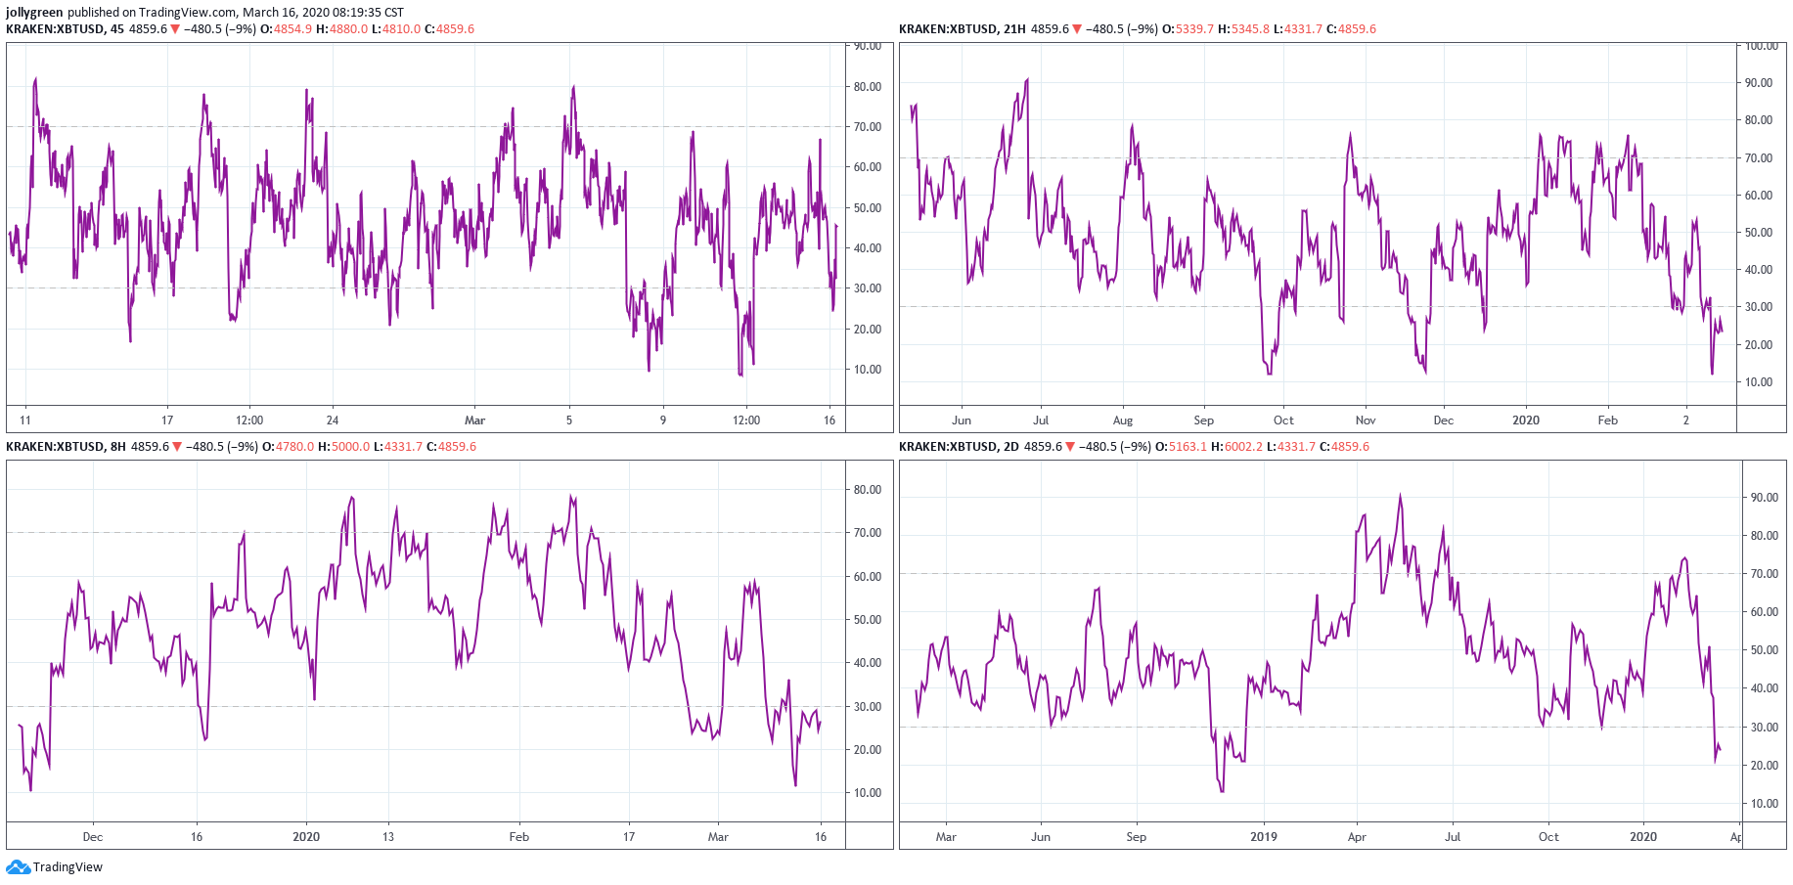Click the 9 date label on the 45 chart

click(x=663, y=420)
